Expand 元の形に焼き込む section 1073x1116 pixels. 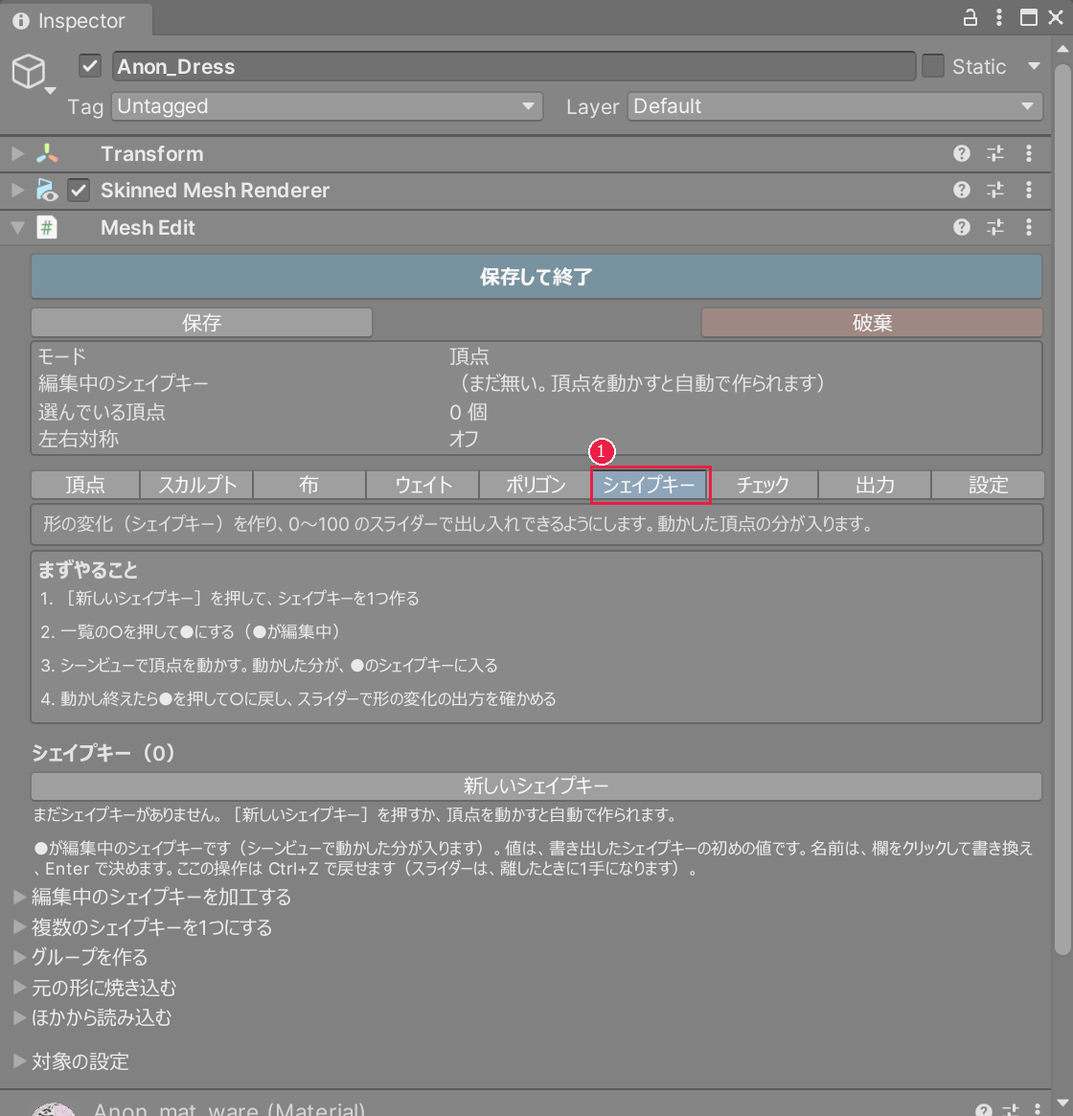(x=20, y=988)
